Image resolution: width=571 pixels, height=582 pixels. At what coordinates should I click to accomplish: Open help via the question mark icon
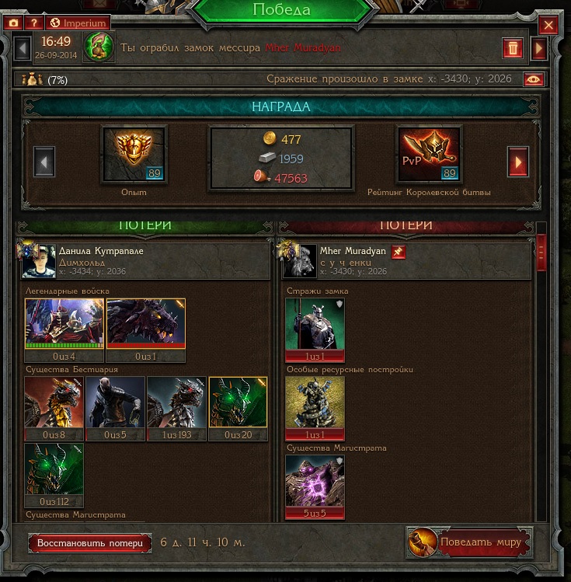click(x=34, y=23)
